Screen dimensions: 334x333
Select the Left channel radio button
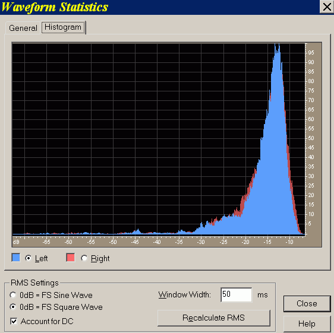click(x=29, y=258)
